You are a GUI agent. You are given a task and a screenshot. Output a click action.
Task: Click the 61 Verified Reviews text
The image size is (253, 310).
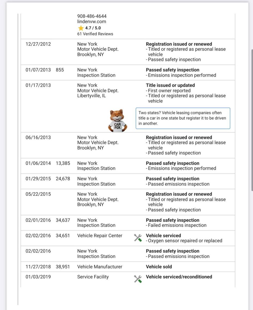(x=95, y=34)
